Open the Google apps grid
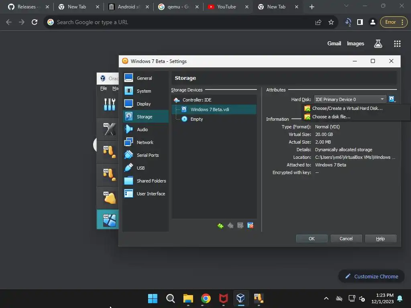 (397, 43)
